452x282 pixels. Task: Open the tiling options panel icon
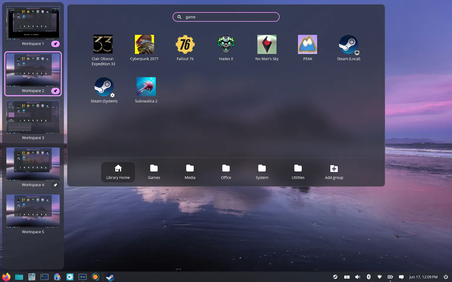point(347,277)
